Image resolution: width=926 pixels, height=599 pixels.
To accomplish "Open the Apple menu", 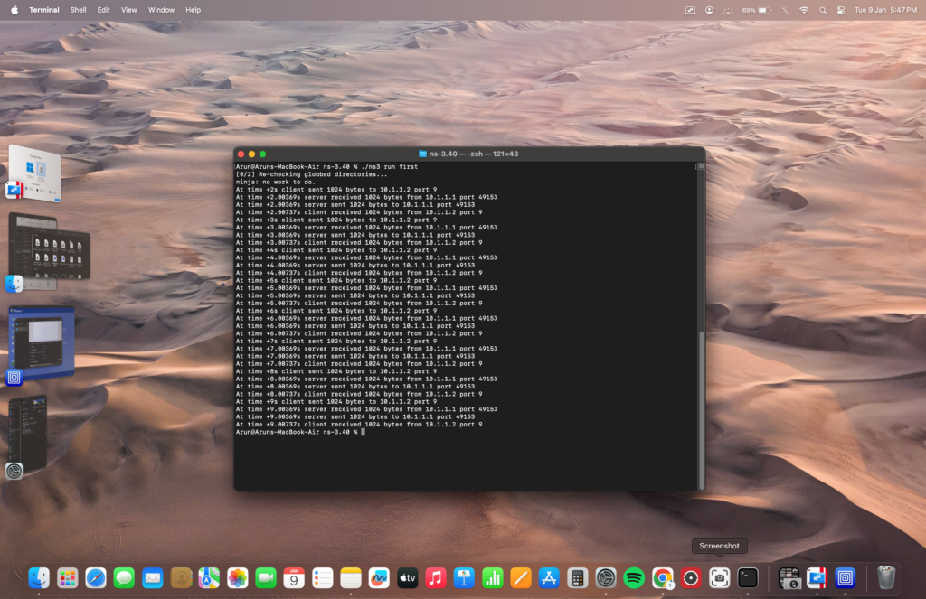I will (x=14, y=10).
